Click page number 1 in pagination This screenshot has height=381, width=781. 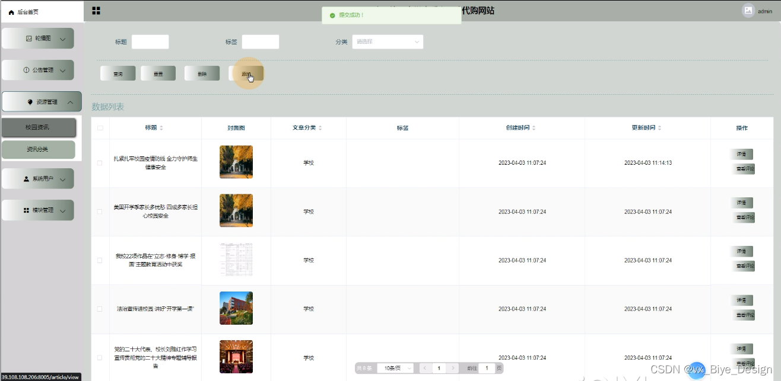coord(439,368)
